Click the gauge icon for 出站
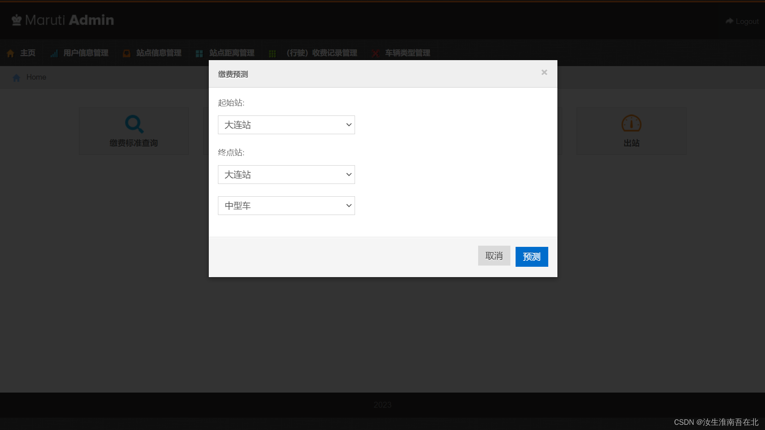Viewport: 765px width, 430px height. 631,123
